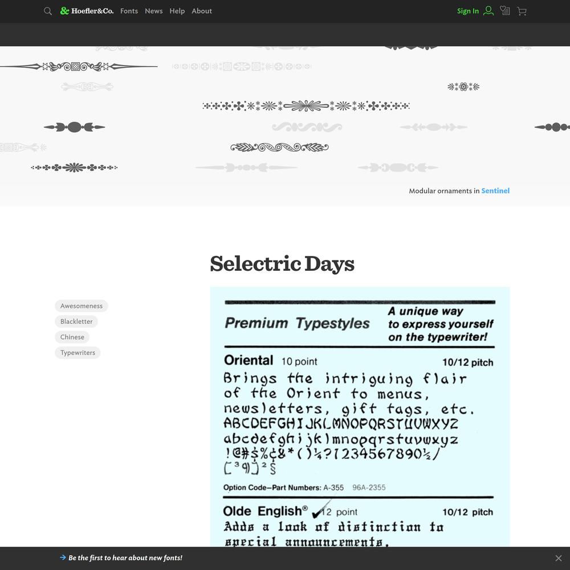
Task: Open the user account icon
Action: pos(488,11)
